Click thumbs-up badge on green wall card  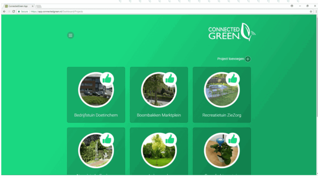coord(107,140)
